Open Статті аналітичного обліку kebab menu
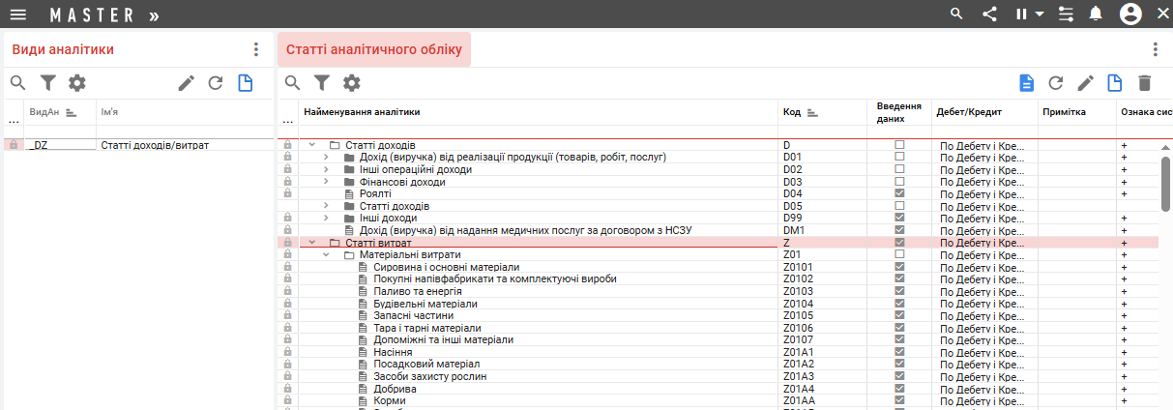Image resolution: width=1173 pixels, height=410 pixels. point(1155,49)
